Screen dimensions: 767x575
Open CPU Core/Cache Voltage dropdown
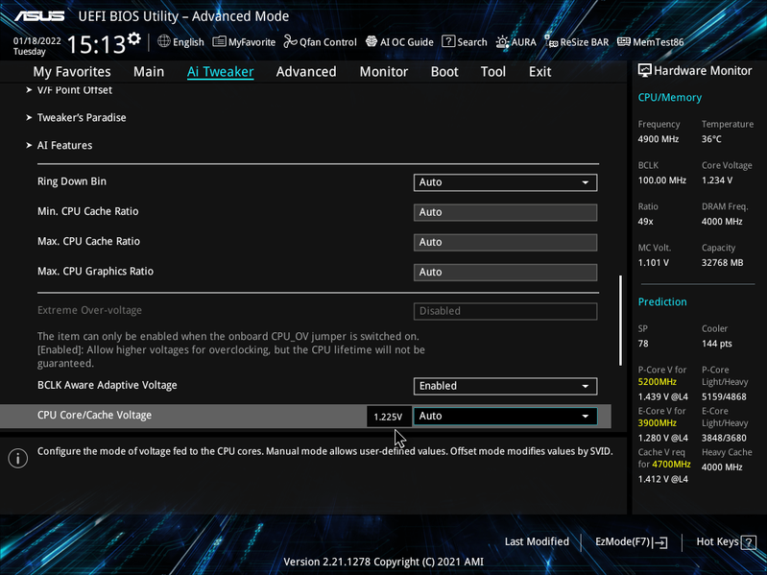(x=505, y=416)
